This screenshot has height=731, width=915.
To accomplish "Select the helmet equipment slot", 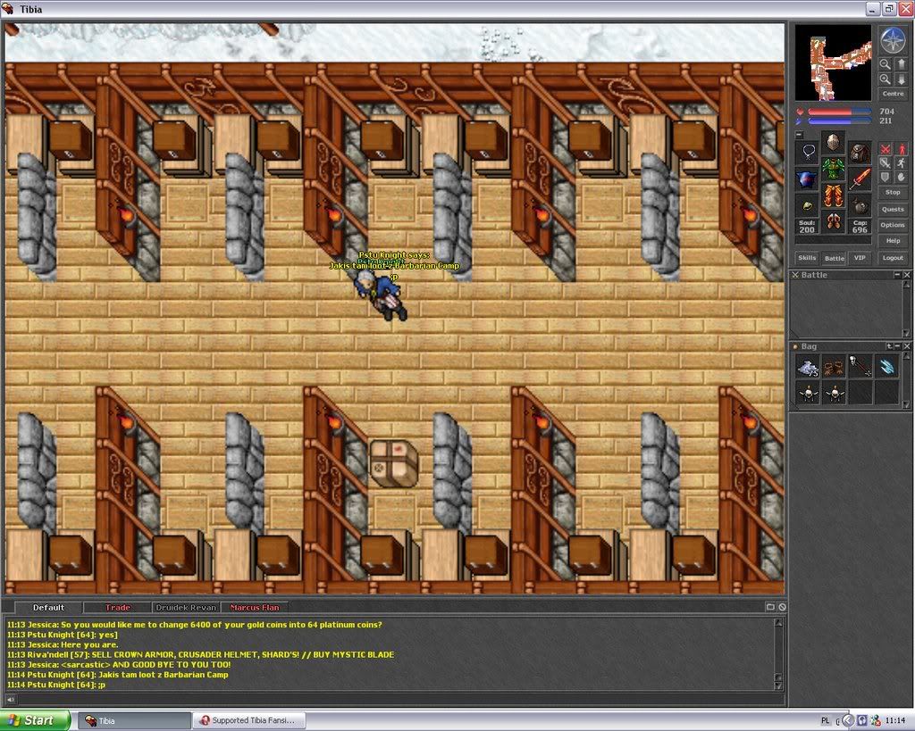I will pyautogui.click(x=834, y=142).
